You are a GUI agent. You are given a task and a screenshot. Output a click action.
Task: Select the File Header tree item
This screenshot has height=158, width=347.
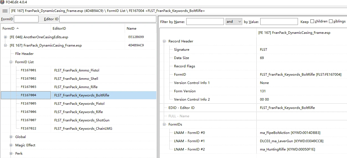pyautogui.click(x=24, y=53)
